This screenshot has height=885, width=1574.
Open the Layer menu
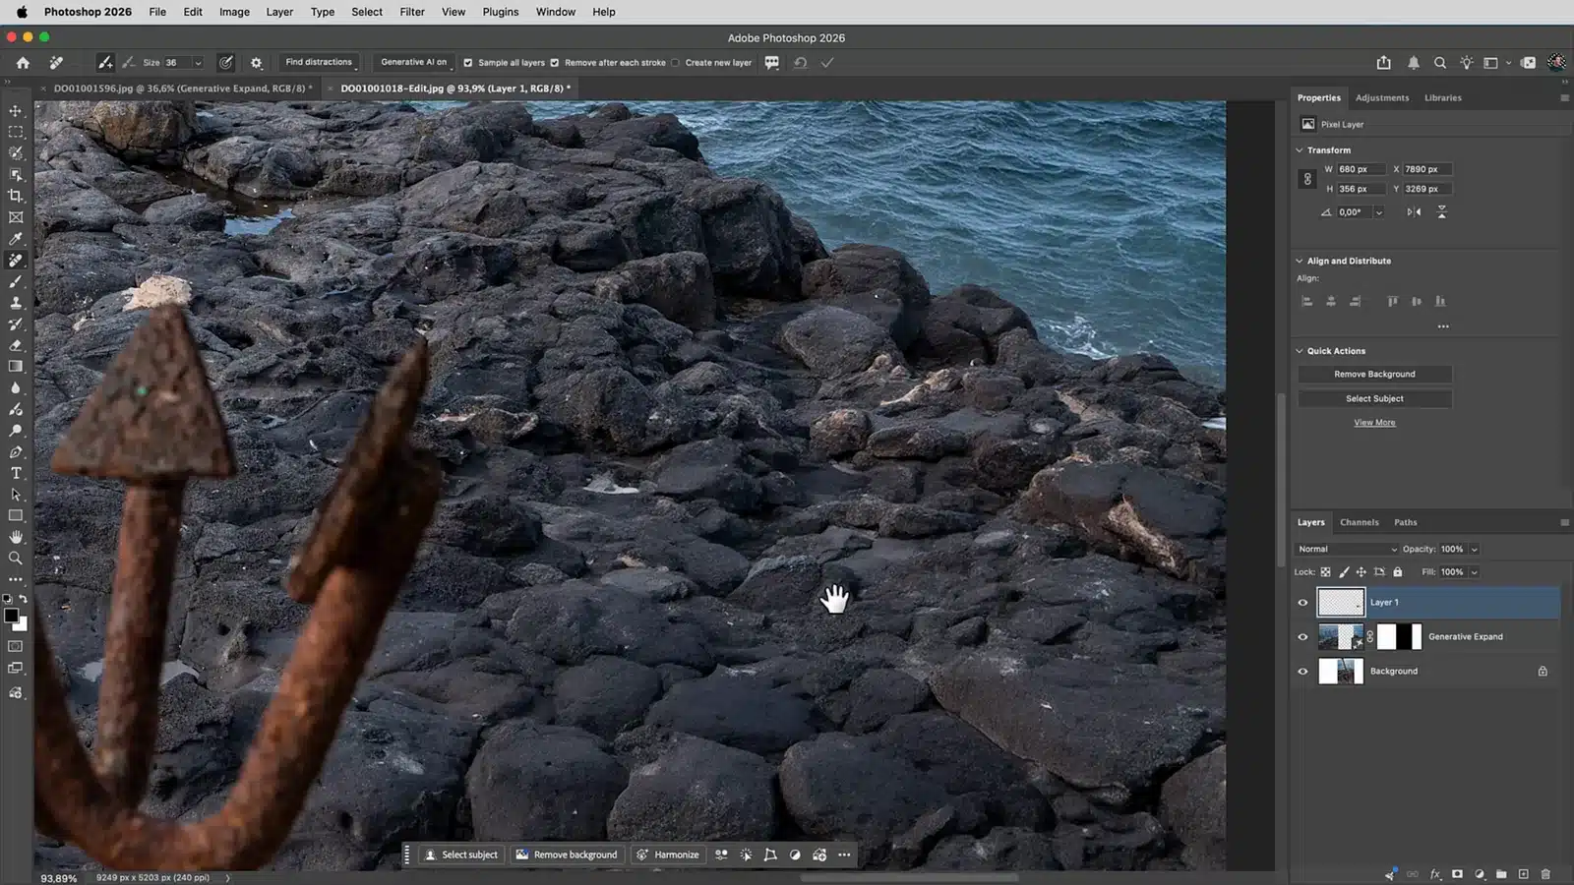coord(279,12)
